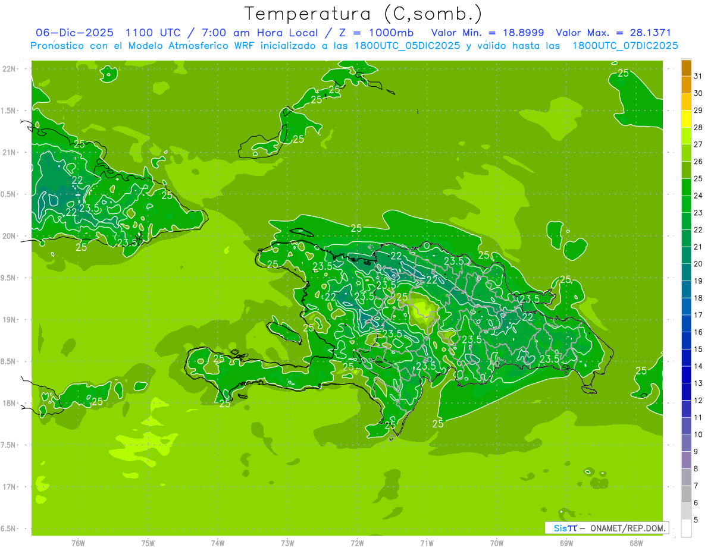This screenshot has width=714, height=551.
Task: Click the '22N' latitude axis label
Action: click(x=10, y=69)
